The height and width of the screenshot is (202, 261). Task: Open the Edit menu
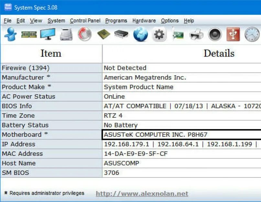pos(21,21)
